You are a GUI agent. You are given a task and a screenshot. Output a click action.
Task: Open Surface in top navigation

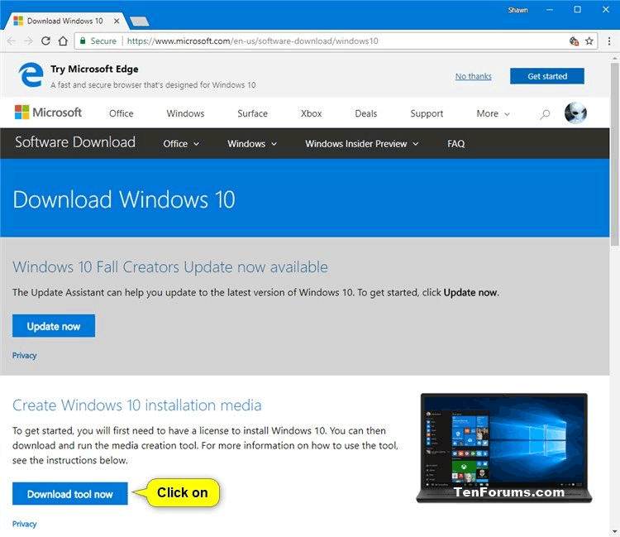(252, 114)
